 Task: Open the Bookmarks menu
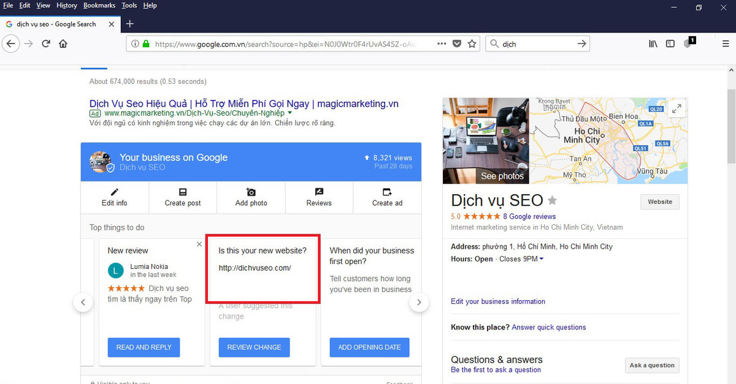click(x=99, y=6)
